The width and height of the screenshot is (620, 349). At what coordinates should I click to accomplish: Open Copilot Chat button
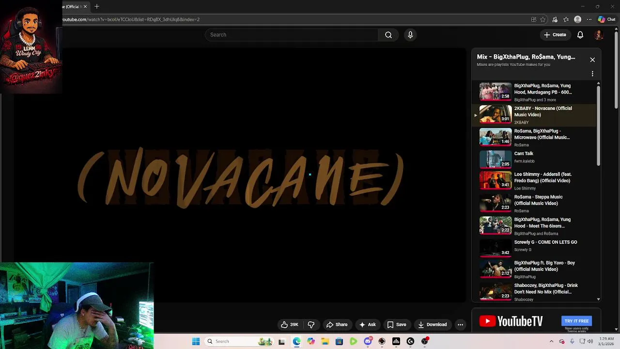click(x=606, y=19)
